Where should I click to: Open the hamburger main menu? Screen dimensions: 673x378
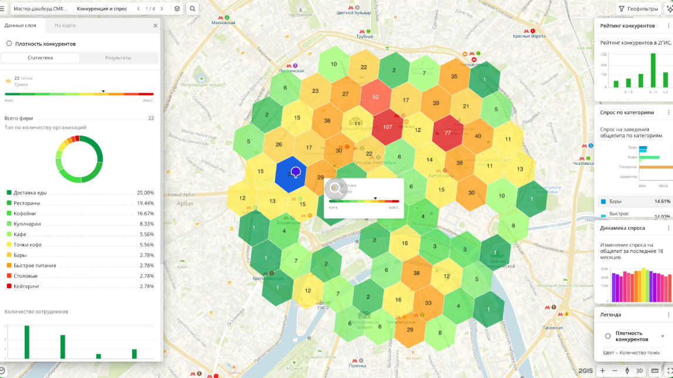[2, 9]
